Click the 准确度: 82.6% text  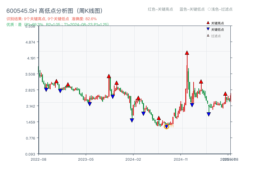pos(84,19)
